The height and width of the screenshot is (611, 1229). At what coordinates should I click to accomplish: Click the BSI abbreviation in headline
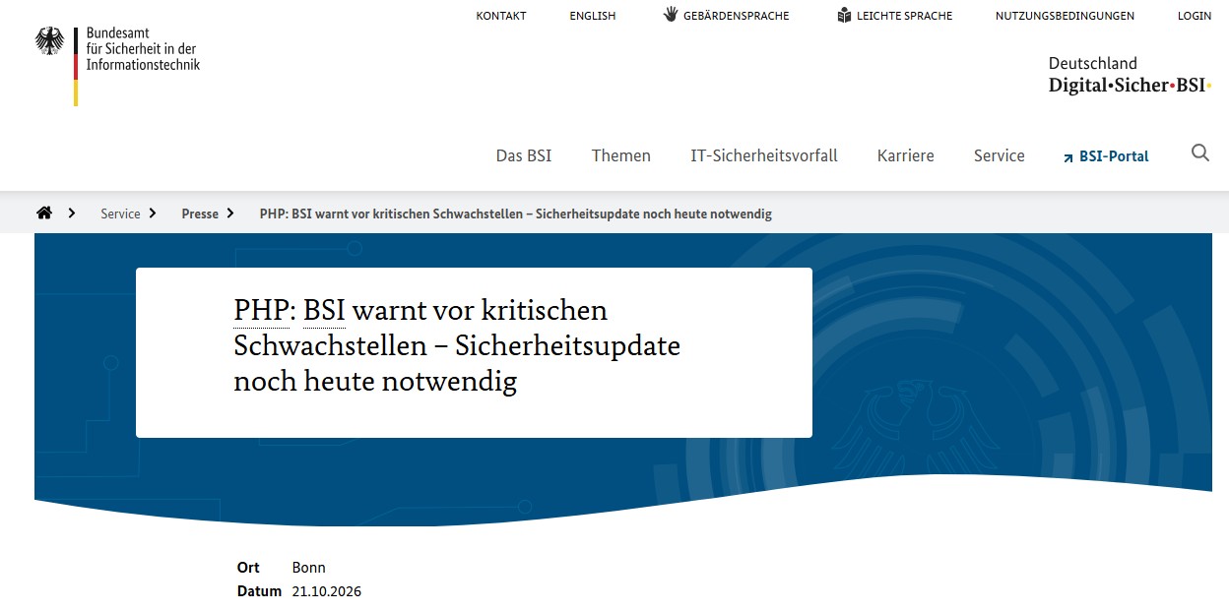(324, 311)
